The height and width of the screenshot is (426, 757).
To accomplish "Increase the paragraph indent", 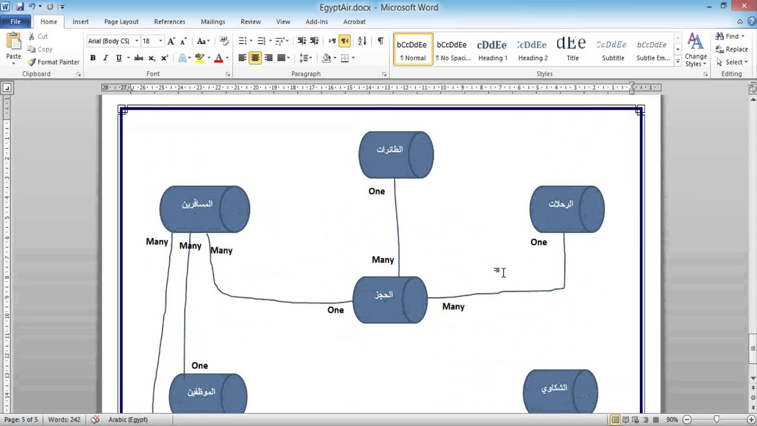I will click(314, 41).
